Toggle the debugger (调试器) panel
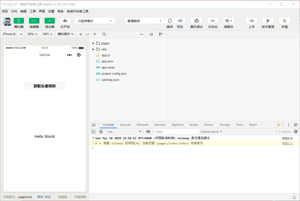Screen dimensions: 300x201 click(50, 21)
